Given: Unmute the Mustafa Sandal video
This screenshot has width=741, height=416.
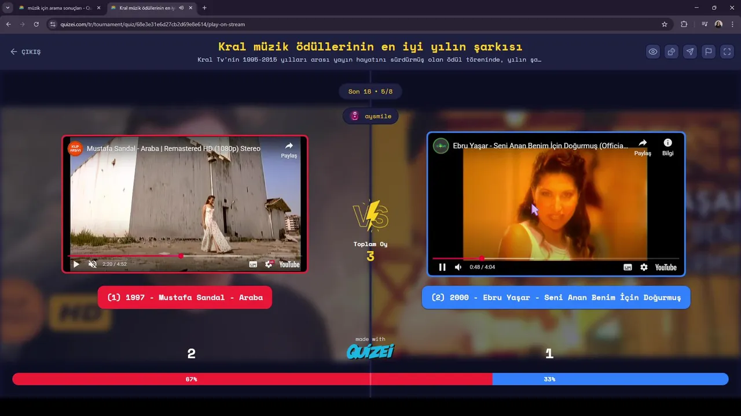Looking at the screenshot, I should pos(92,264).
